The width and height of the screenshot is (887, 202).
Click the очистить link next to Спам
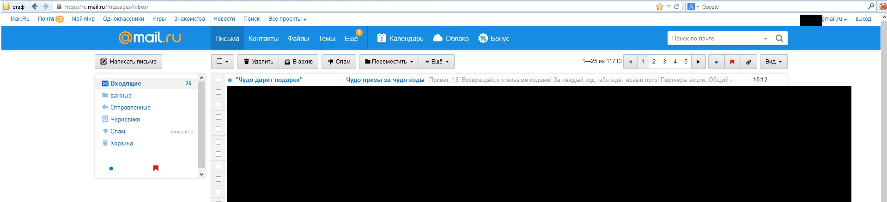[x=182, y=132]
